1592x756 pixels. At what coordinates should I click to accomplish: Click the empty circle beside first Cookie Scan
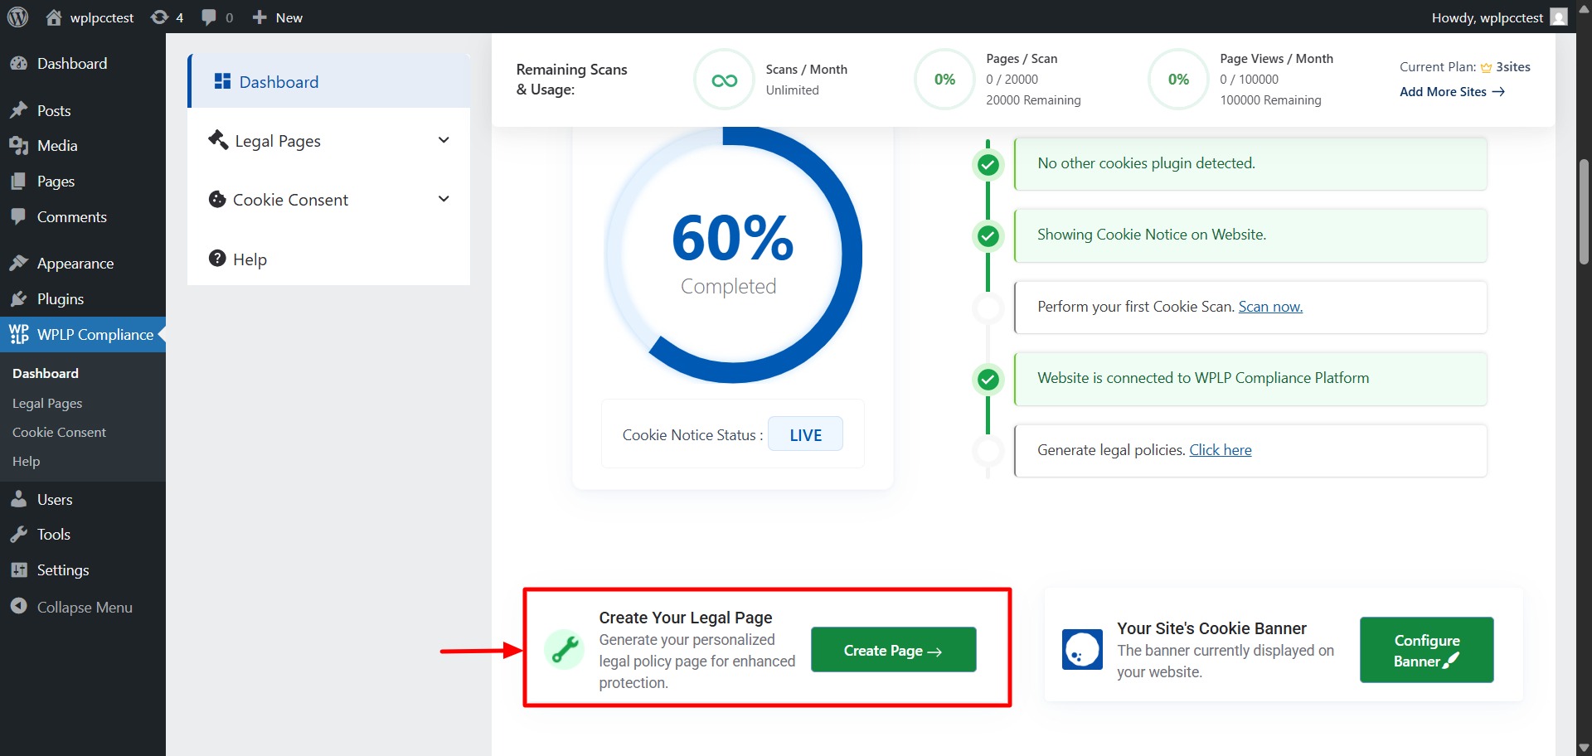pyautogui.click(x=988, y=308)
